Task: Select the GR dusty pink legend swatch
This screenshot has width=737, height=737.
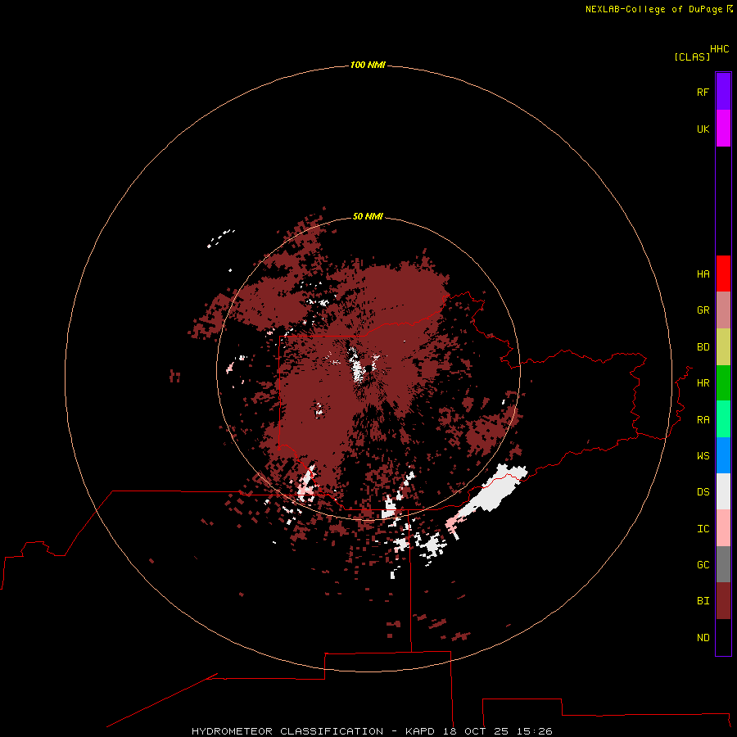Action: tap(723, 310)
